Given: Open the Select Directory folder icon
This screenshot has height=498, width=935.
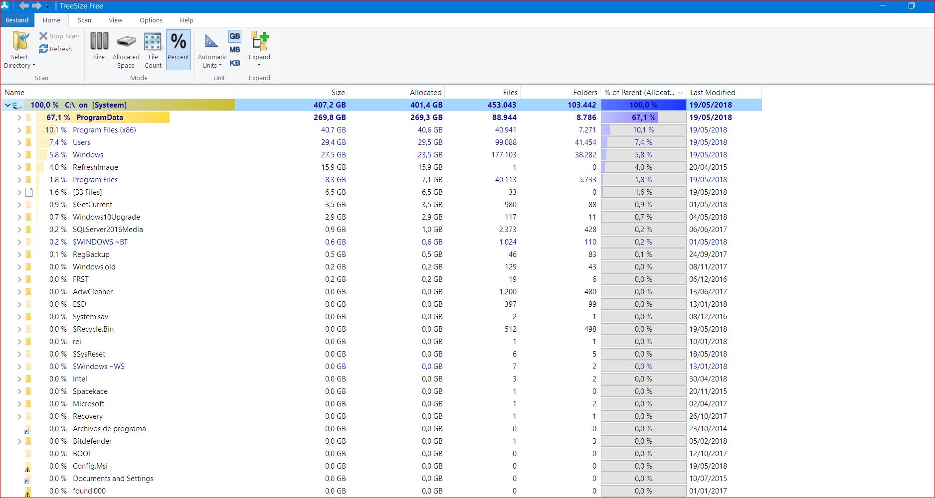Looking at the screenshot, I should (x=20, y=41).
